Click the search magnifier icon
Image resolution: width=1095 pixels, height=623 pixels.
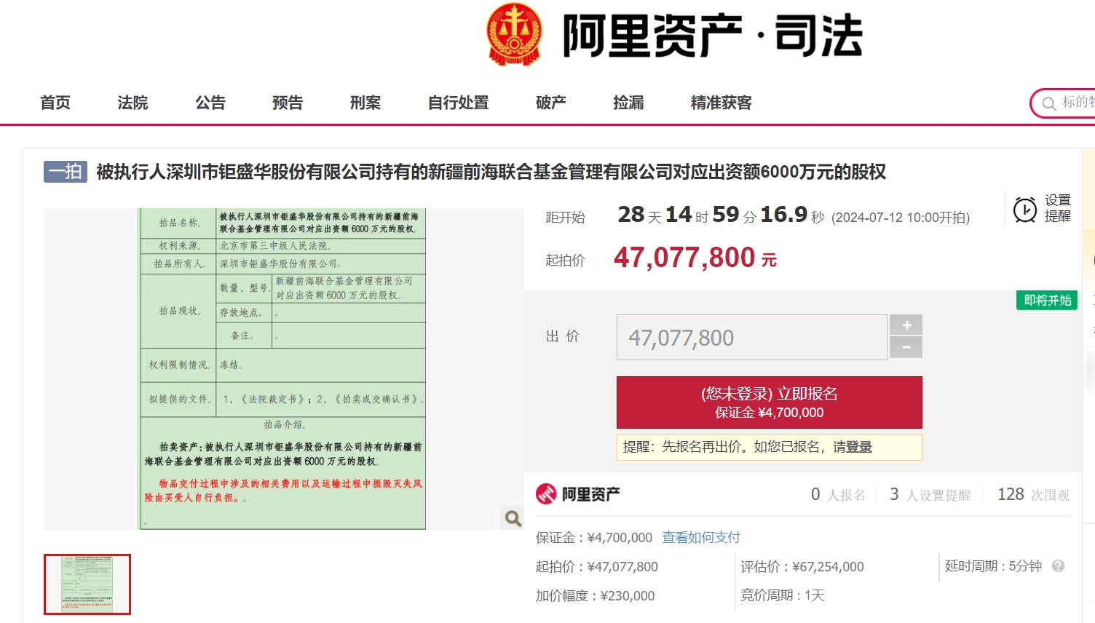tap(1049, 103)
